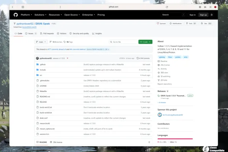Fork the repository with Fork button
This screenshot has width=228, height=152.
(x=191, y=24)
